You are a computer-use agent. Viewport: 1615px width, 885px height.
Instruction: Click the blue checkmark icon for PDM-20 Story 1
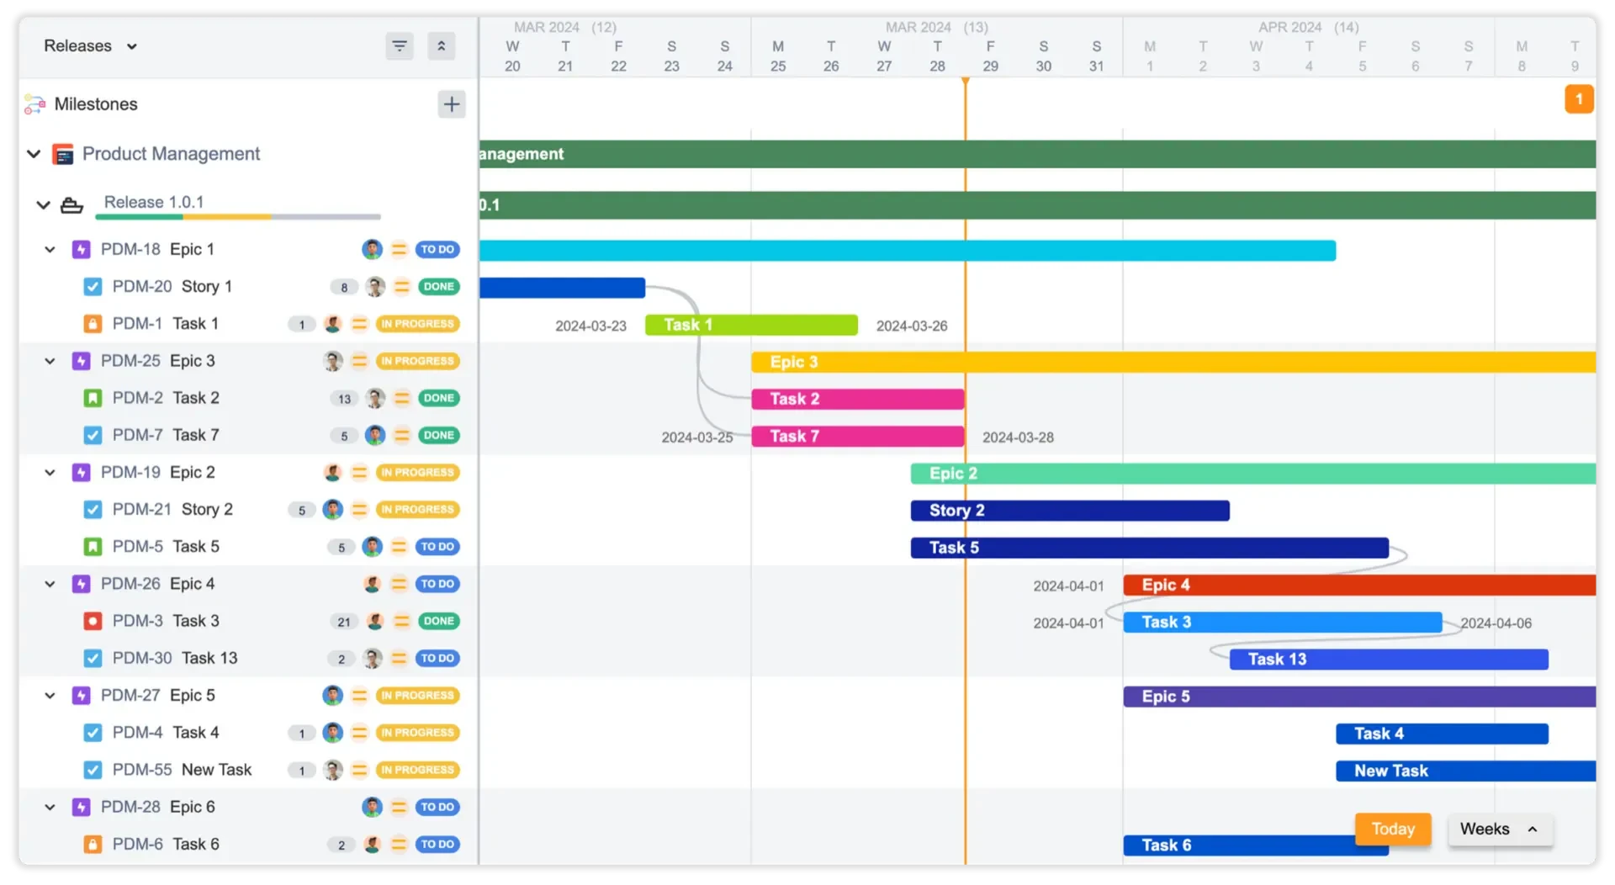93,286
